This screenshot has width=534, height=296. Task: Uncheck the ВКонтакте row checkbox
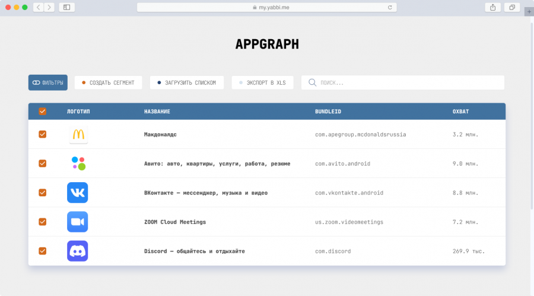(43, 193)
